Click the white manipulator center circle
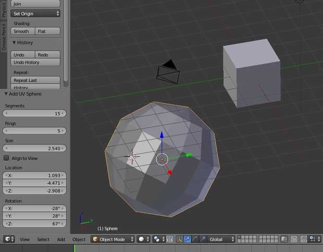 (162, 160)
